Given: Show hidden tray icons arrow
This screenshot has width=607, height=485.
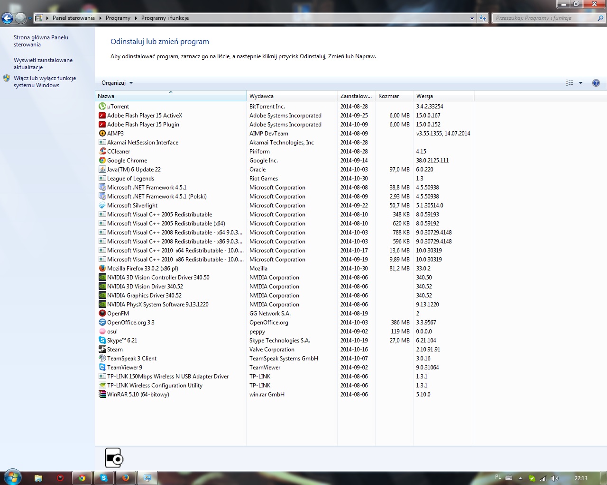Looking at the screenshot, I should click(x=520, y=478).
